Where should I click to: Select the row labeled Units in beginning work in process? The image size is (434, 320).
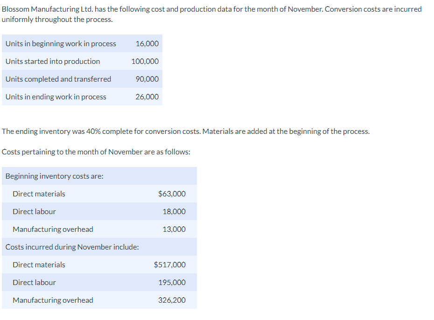[60, 43]
